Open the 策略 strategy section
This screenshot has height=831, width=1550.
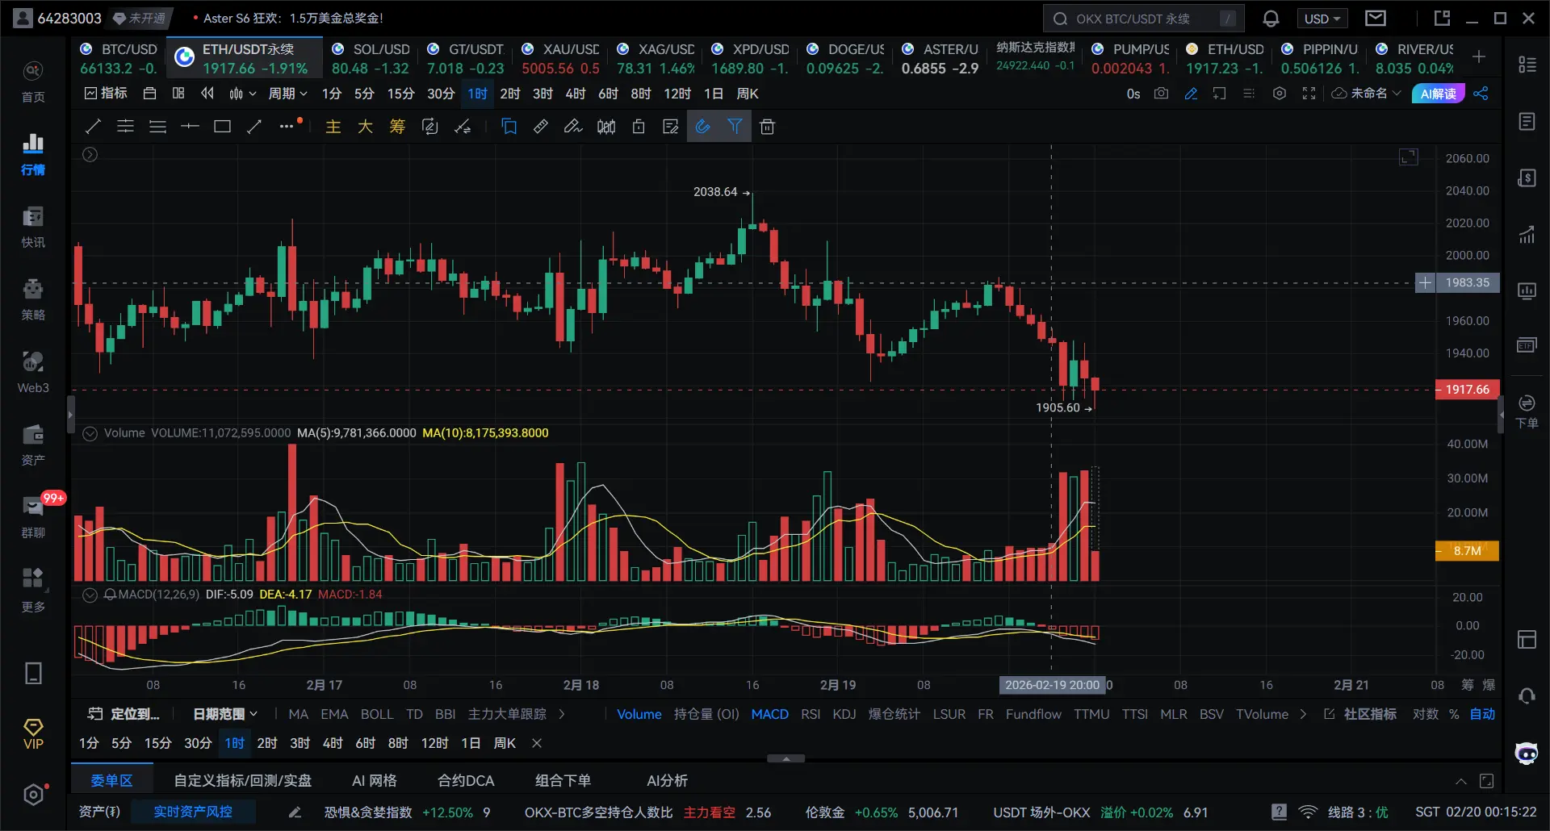pyautogui.click(x=33, y=299)
